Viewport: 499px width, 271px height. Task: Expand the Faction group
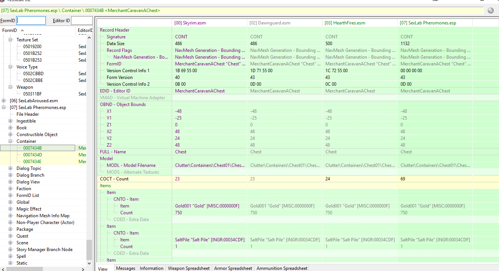11,189
